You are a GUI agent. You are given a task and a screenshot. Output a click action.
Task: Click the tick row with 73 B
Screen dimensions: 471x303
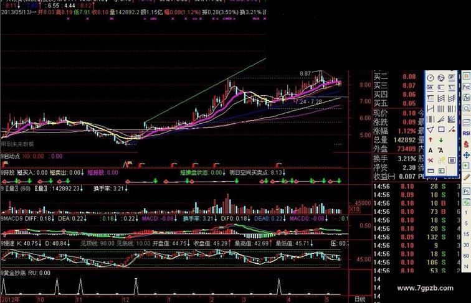point(417,212)
